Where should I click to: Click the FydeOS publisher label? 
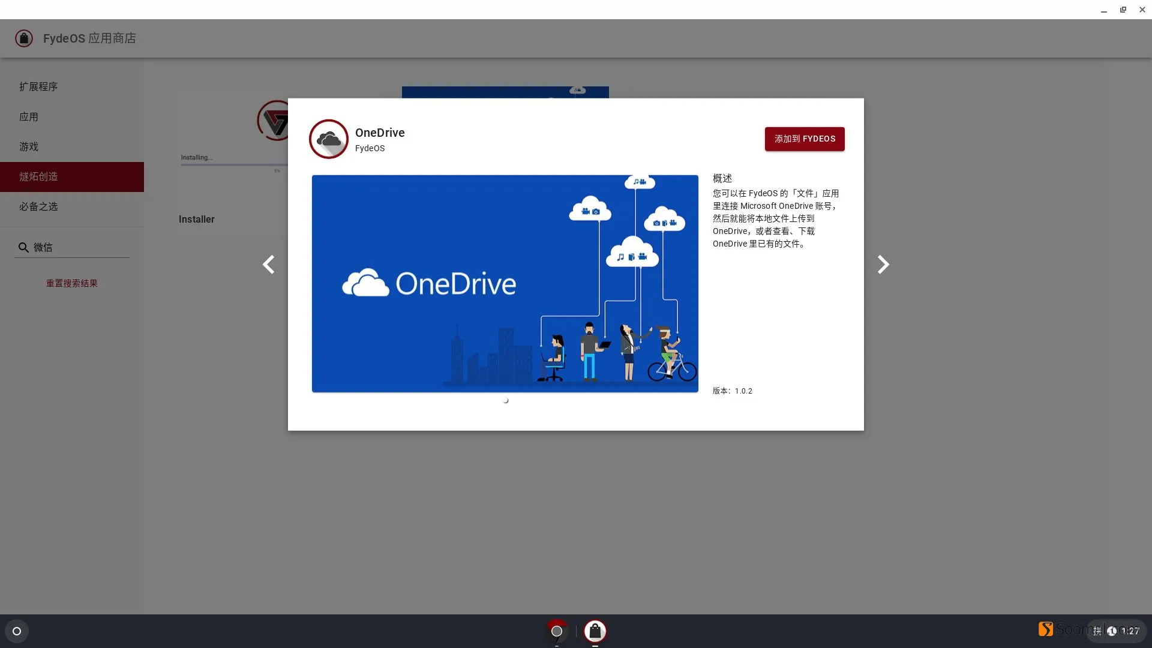pyautogui.click(x=370, y=148)
